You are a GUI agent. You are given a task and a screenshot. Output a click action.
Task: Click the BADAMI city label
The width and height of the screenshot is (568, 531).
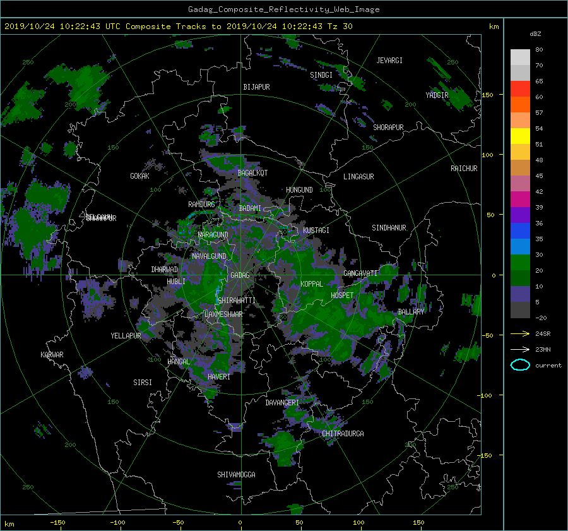click(x=250, y=208)
